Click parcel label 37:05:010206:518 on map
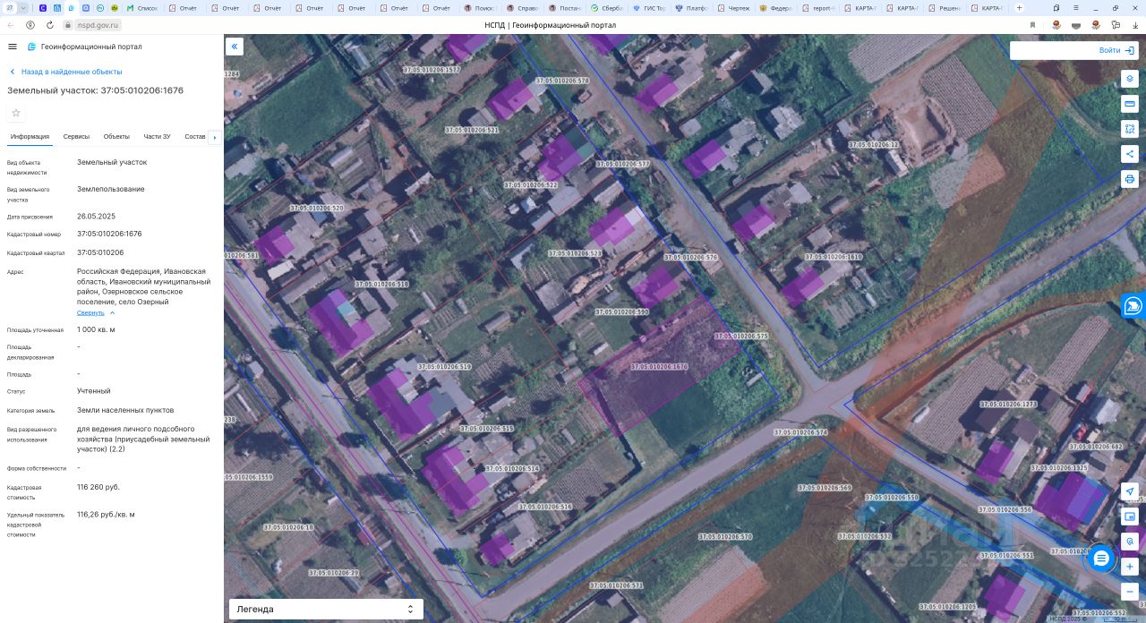The width and height of the screenshot is (1146, 623). (x=381, y=284)
